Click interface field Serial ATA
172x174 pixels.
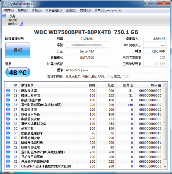point(87,51)
